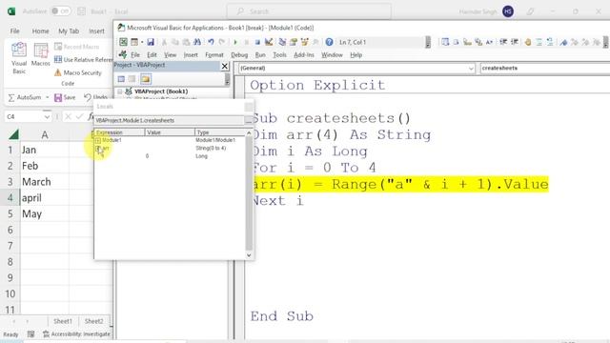Select Sheet1 tab in Excel

coord(63,321)
